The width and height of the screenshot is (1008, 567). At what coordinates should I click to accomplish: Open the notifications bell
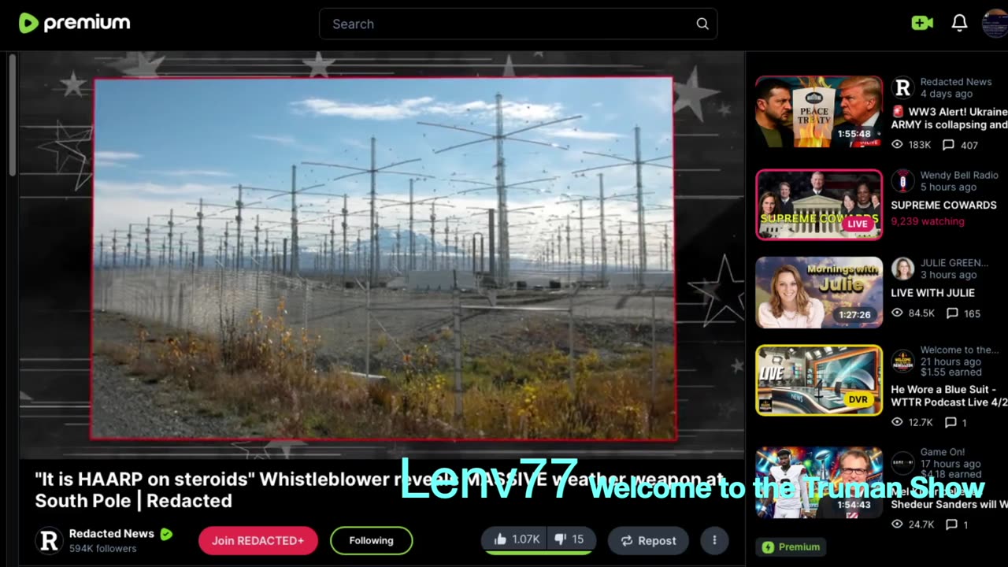click(959, 24)
